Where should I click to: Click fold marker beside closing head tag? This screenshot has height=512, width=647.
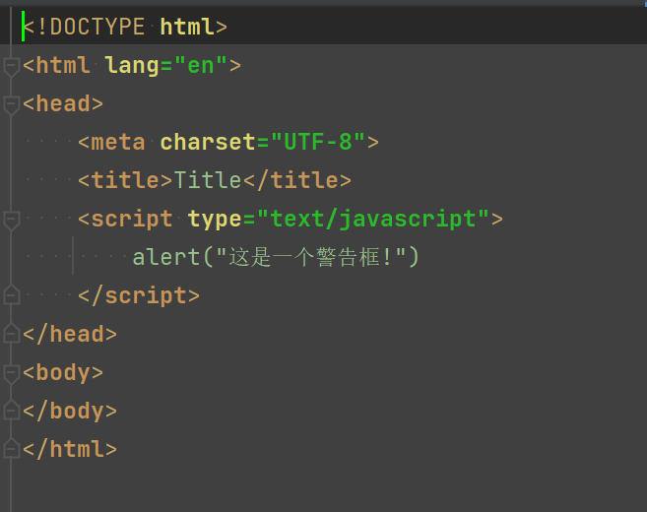[11, 334]
